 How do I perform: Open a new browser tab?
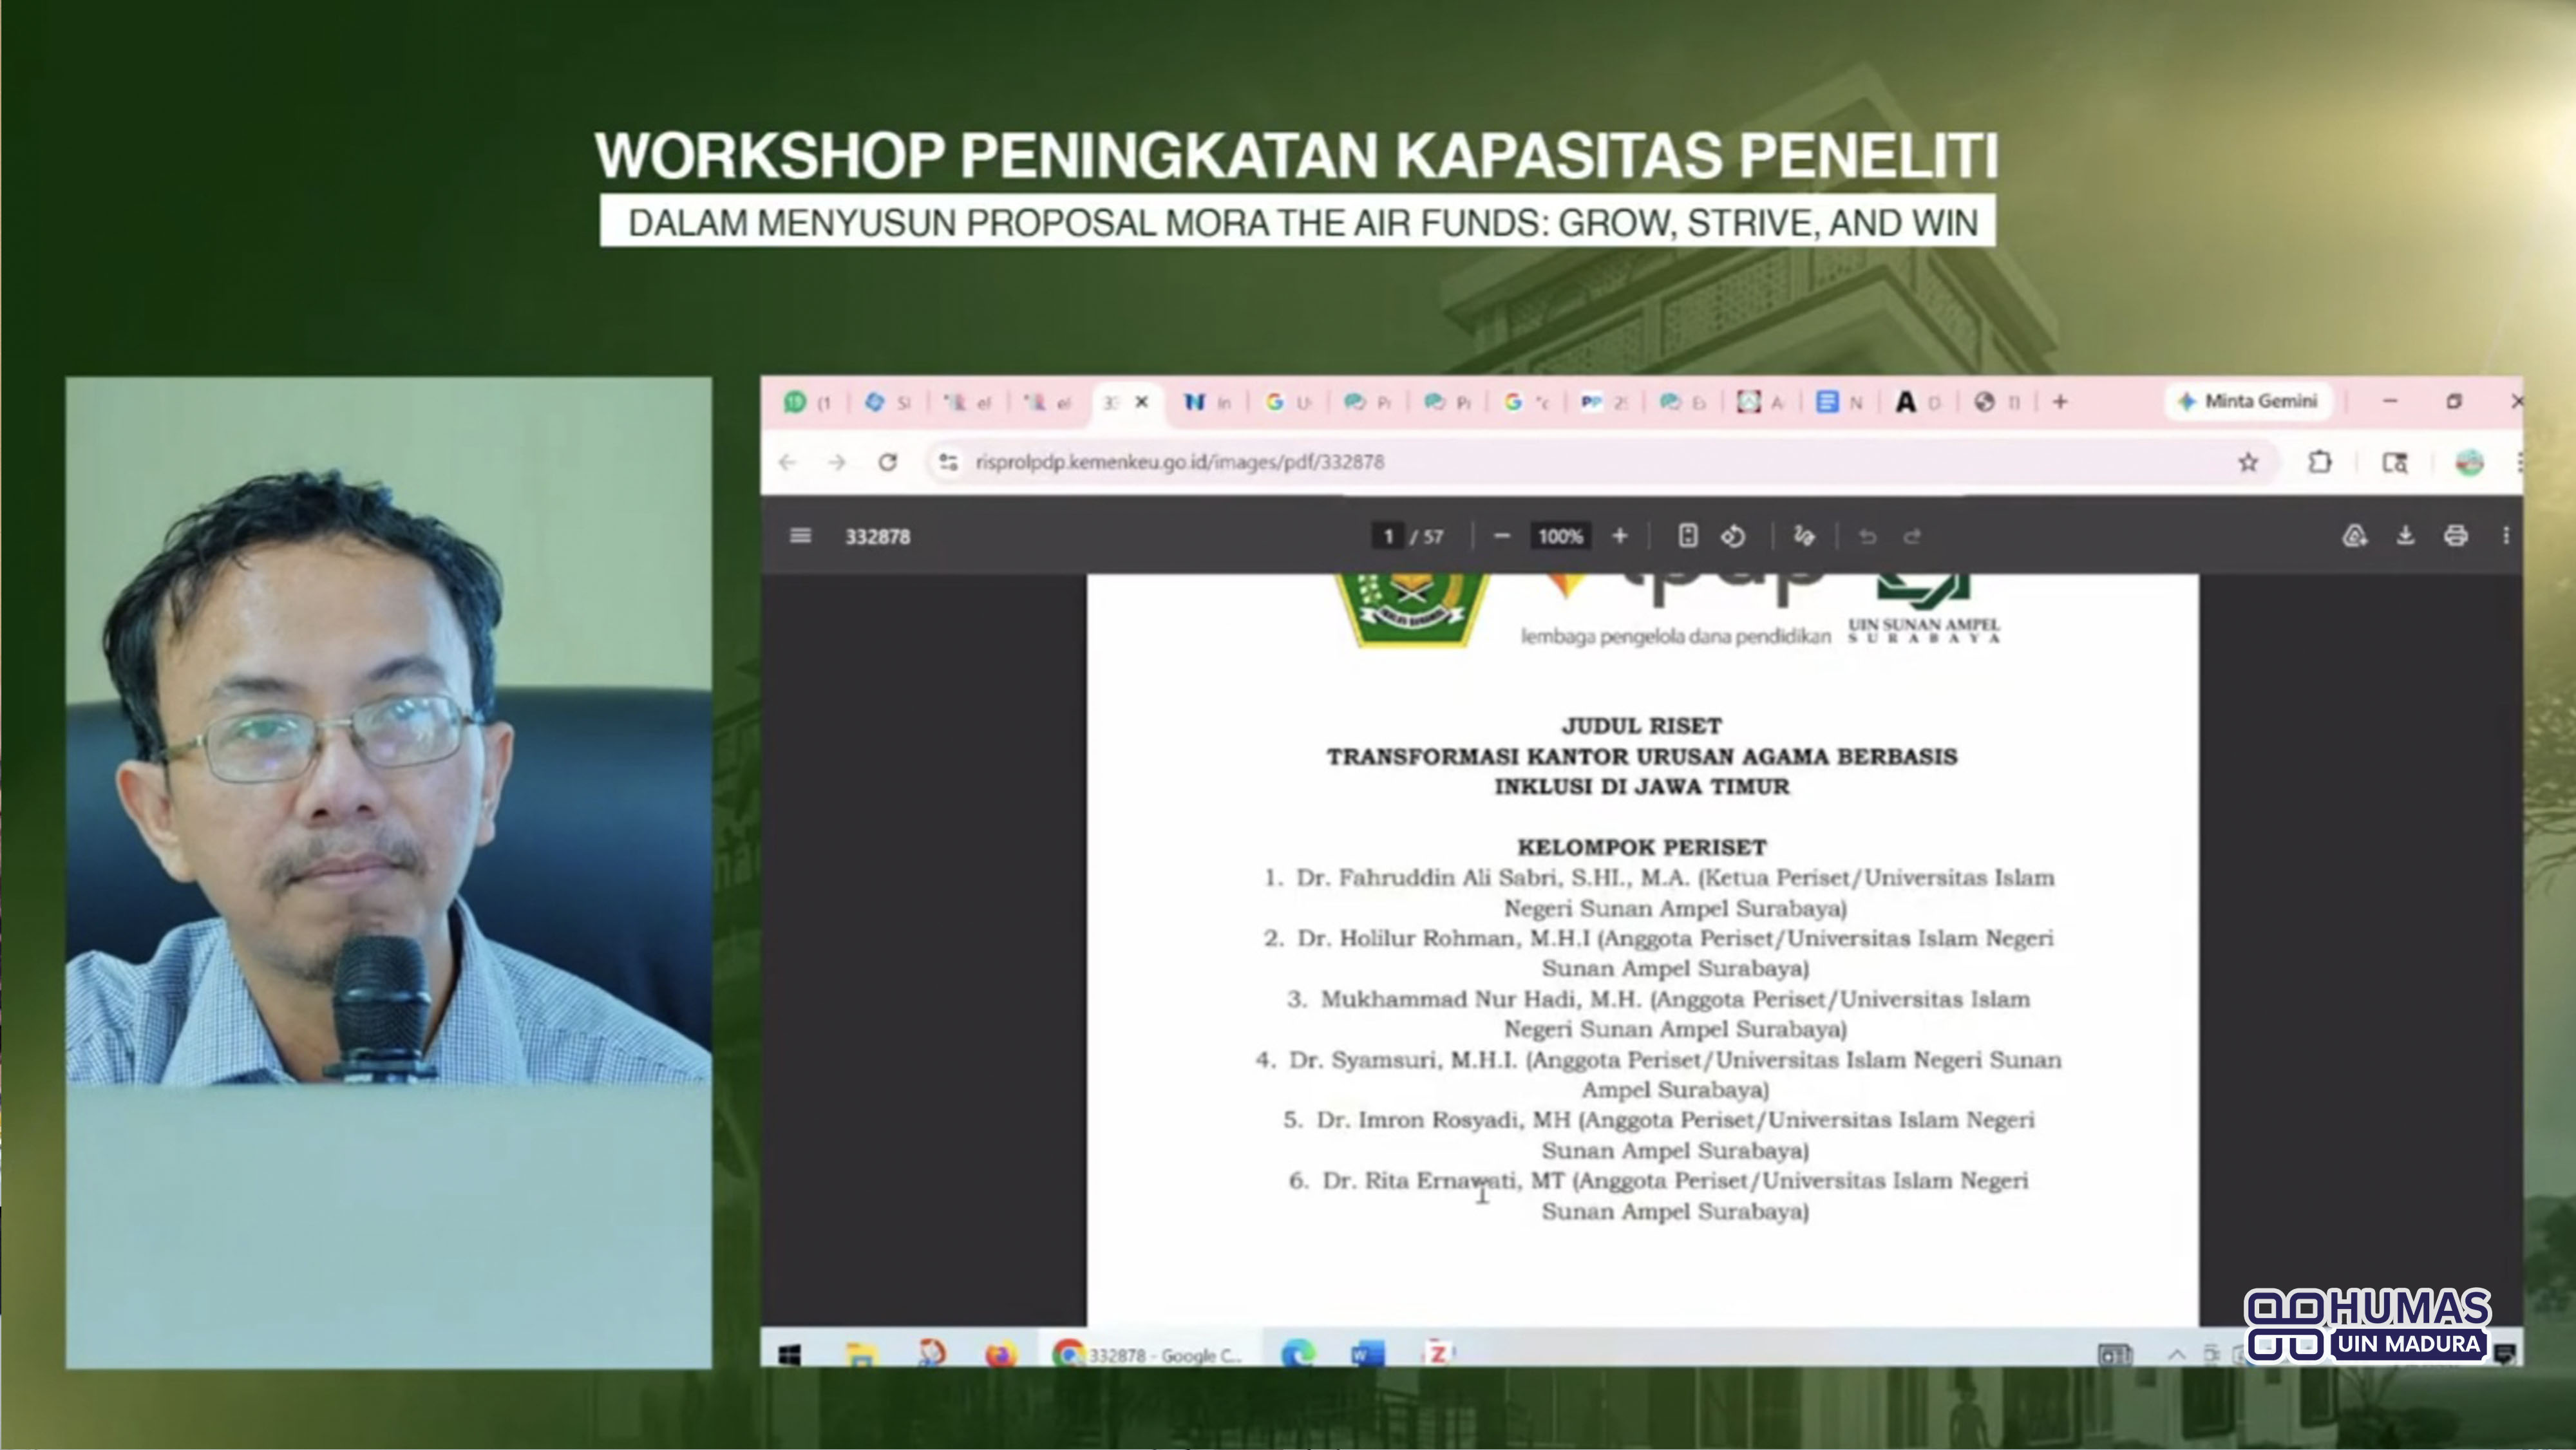[x=2060, y=402]
